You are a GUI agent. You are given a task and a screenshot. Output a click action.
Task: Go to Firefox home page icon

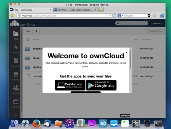tap(162, 15)
